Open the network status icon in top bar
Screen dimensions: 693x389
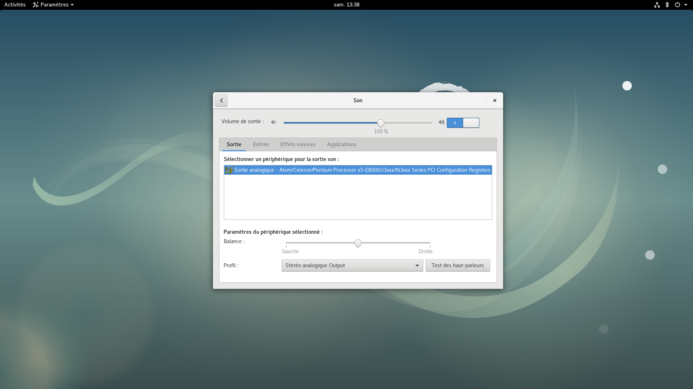tap(657, 5)
